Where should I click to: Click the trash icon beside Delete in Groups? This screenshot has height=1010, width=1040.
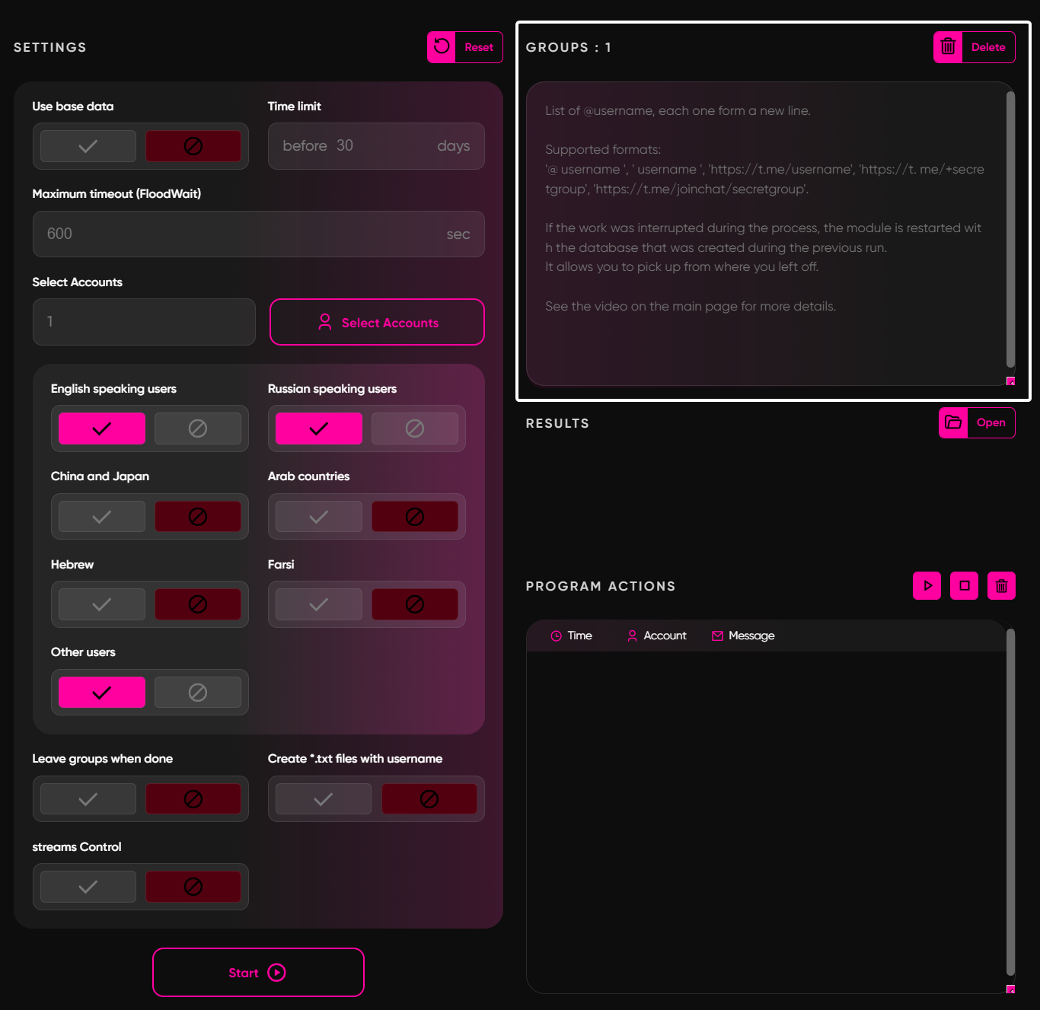[948, 47]
